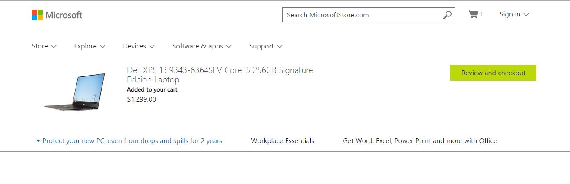The height and width of the screenshot is (184, 570).
Task: Click the Review and checkout button
Action: coord(493,73)
